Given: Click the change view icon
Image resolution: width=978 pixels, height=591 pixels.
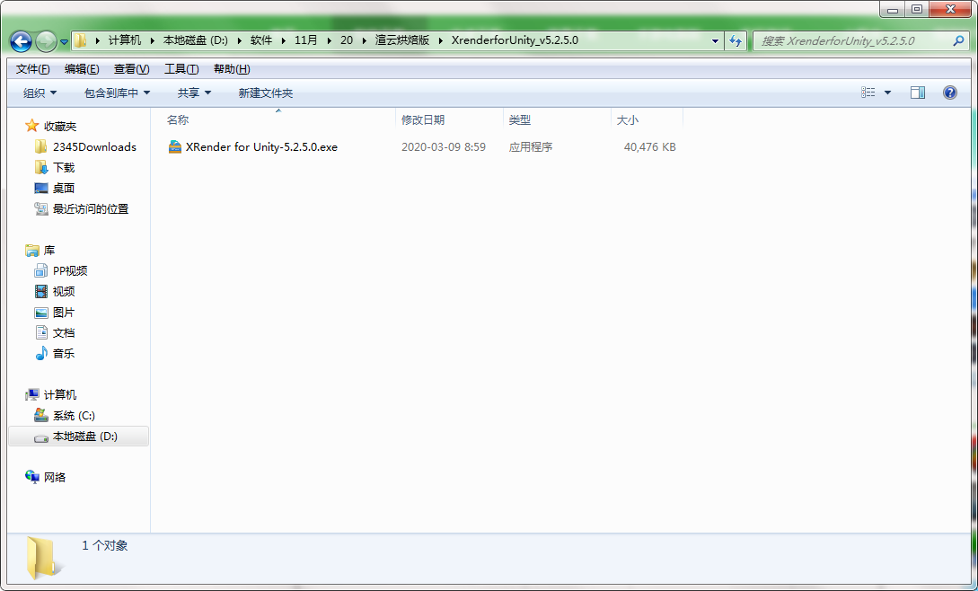Looking at the screenshot, I should [868, 93].
